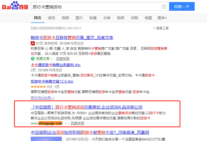Click date text 2019年12月3日

[77, 139]
